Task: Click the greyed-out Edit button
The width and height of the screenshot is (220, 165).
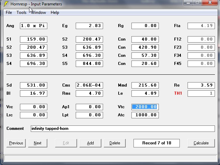Action: (66, 143)
